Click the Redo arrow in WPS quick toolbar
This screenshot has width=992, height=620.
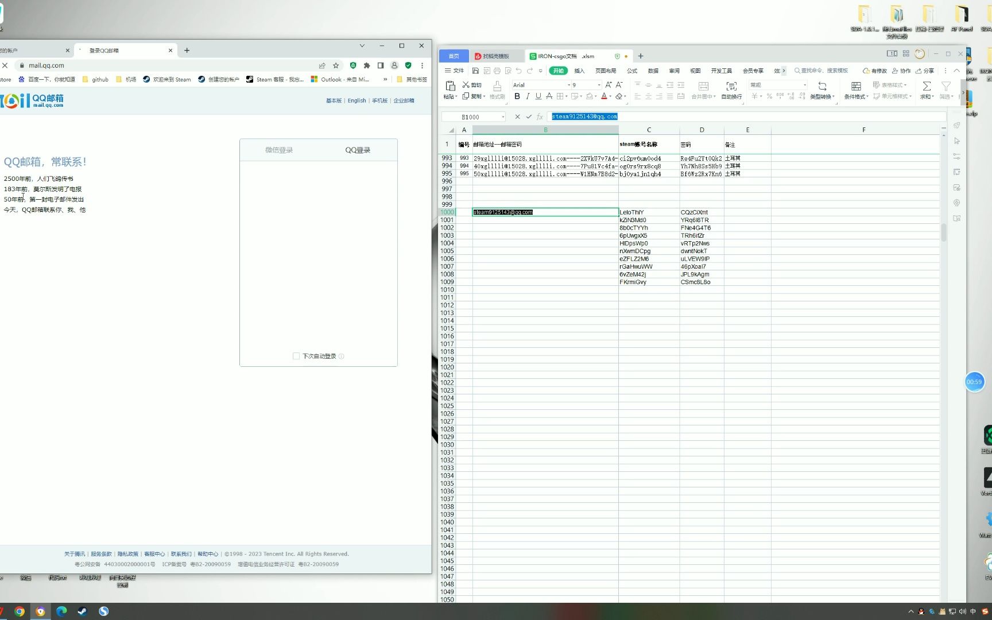click(x=529, y=71)
